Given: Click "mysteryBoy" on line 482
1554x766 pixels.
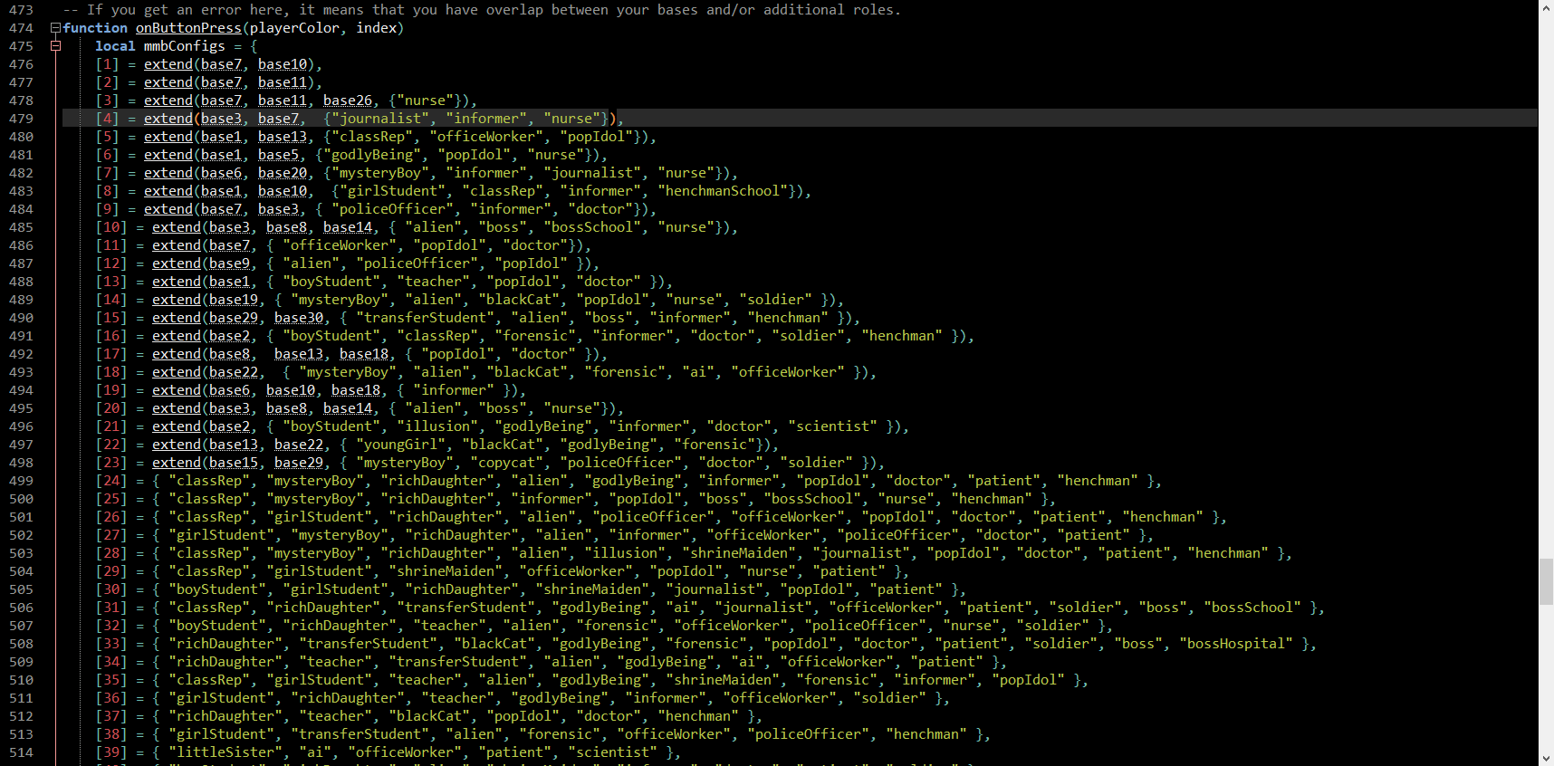Looking at the screenshot, I should coord(380,173).
